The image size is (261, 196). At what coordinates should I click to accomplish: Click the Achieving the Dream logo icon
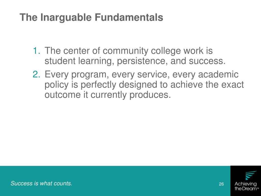click(251, 176)
